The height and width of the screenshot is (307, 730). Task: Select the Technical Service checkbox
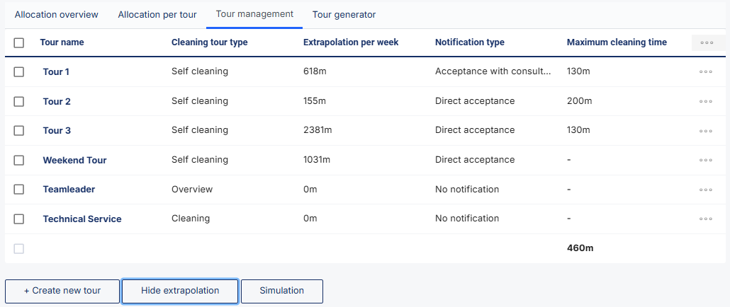(x=19, y=219)
